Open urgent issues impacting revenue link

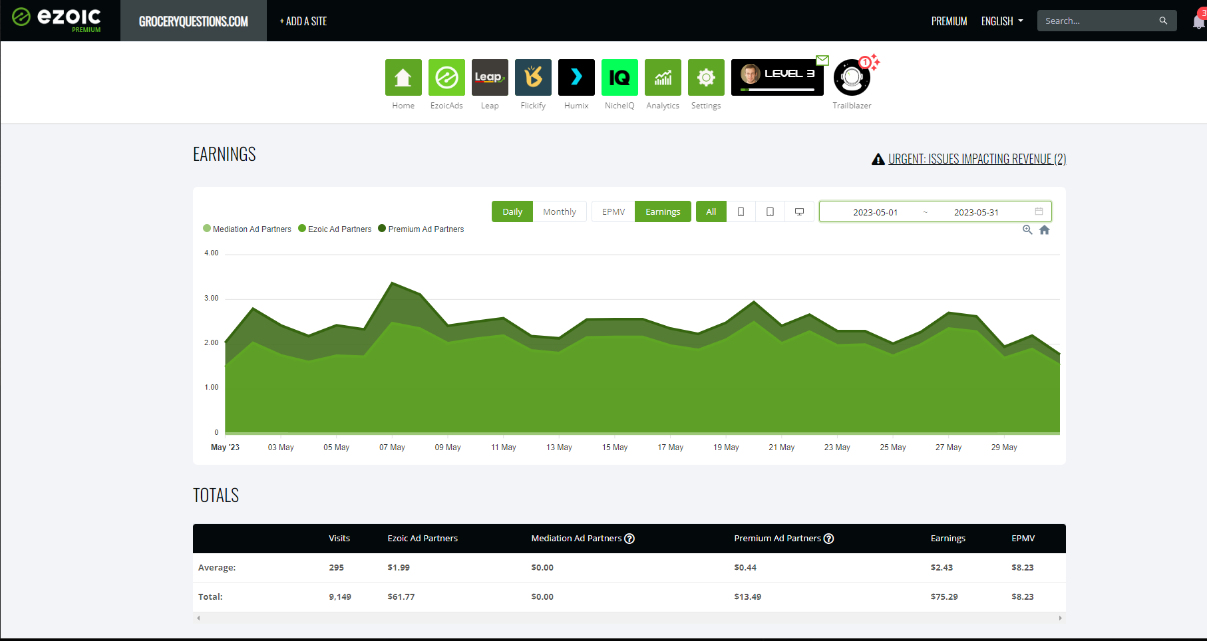977,159
